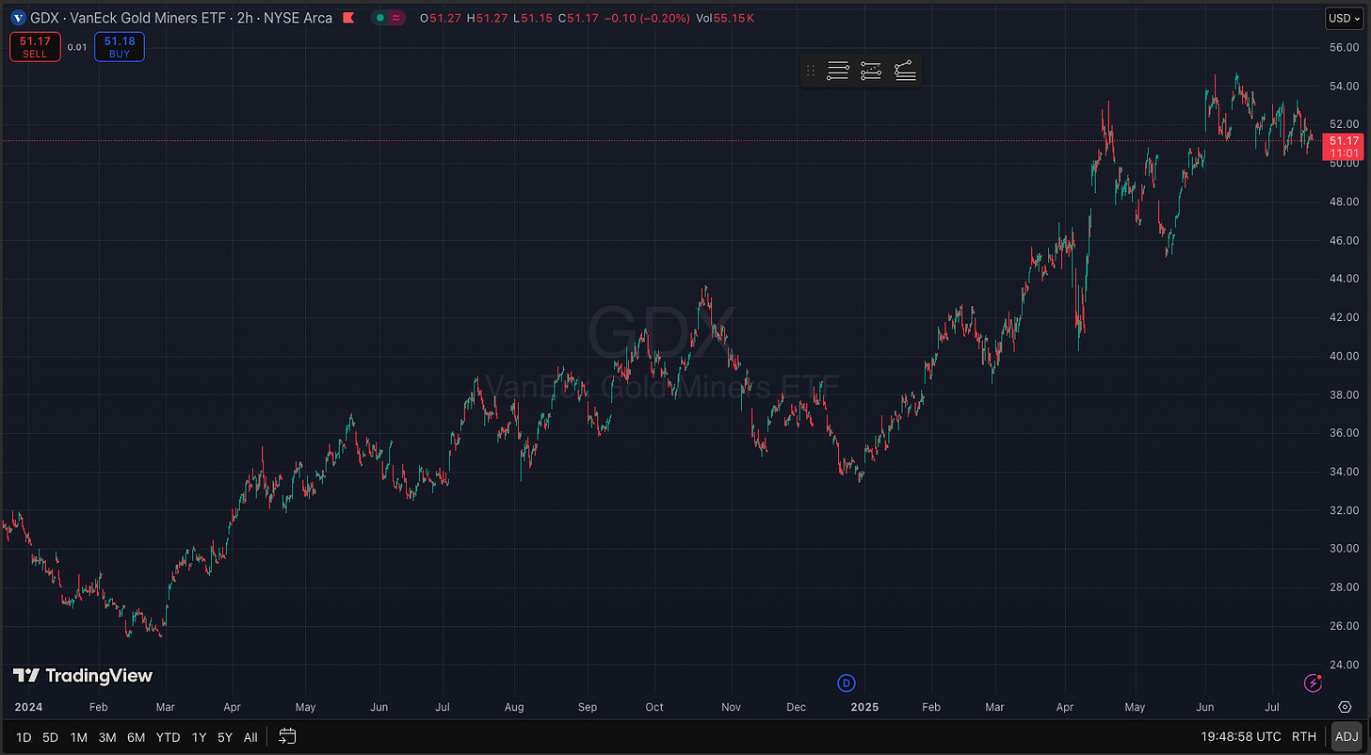Viewport: 1371px width, 755px height.
Task: Select the All time range
Action: click(250, 737)
